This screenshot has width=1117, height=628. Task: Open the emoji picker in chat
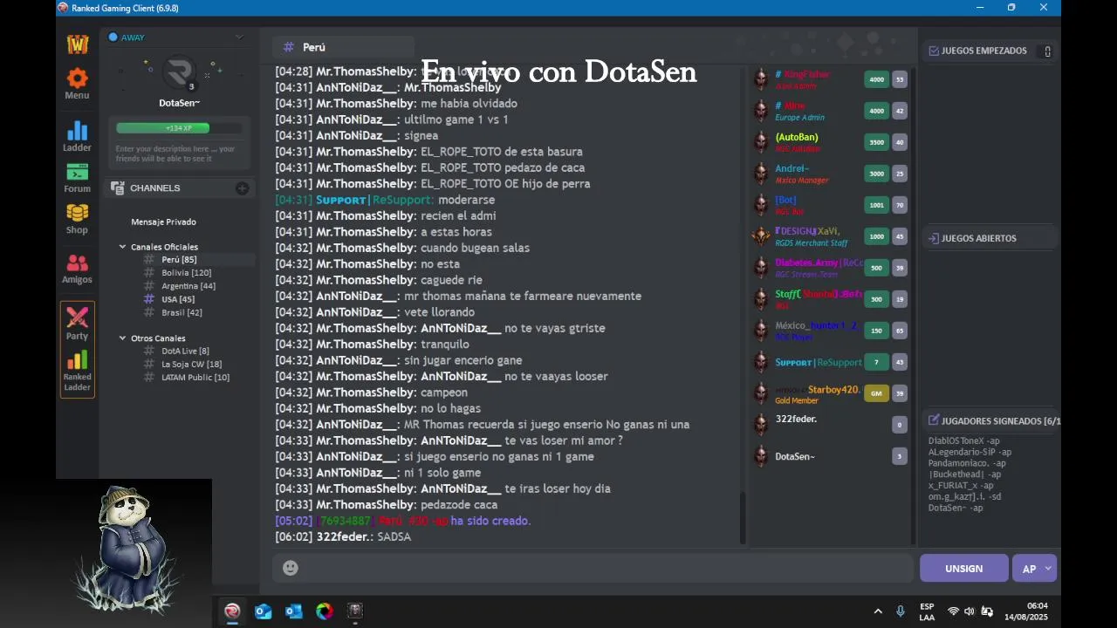291,568
